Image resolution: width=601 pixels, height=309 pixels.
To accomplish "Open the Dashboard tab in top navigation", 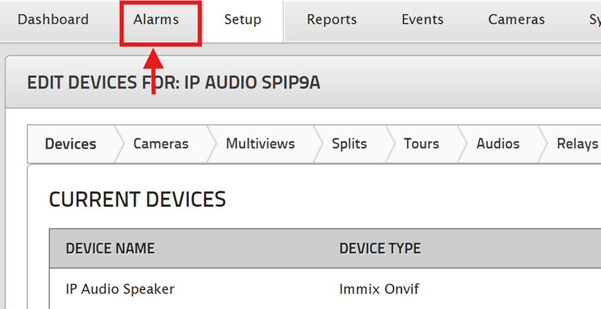I will pyautogui.click(x=53, y=19).
